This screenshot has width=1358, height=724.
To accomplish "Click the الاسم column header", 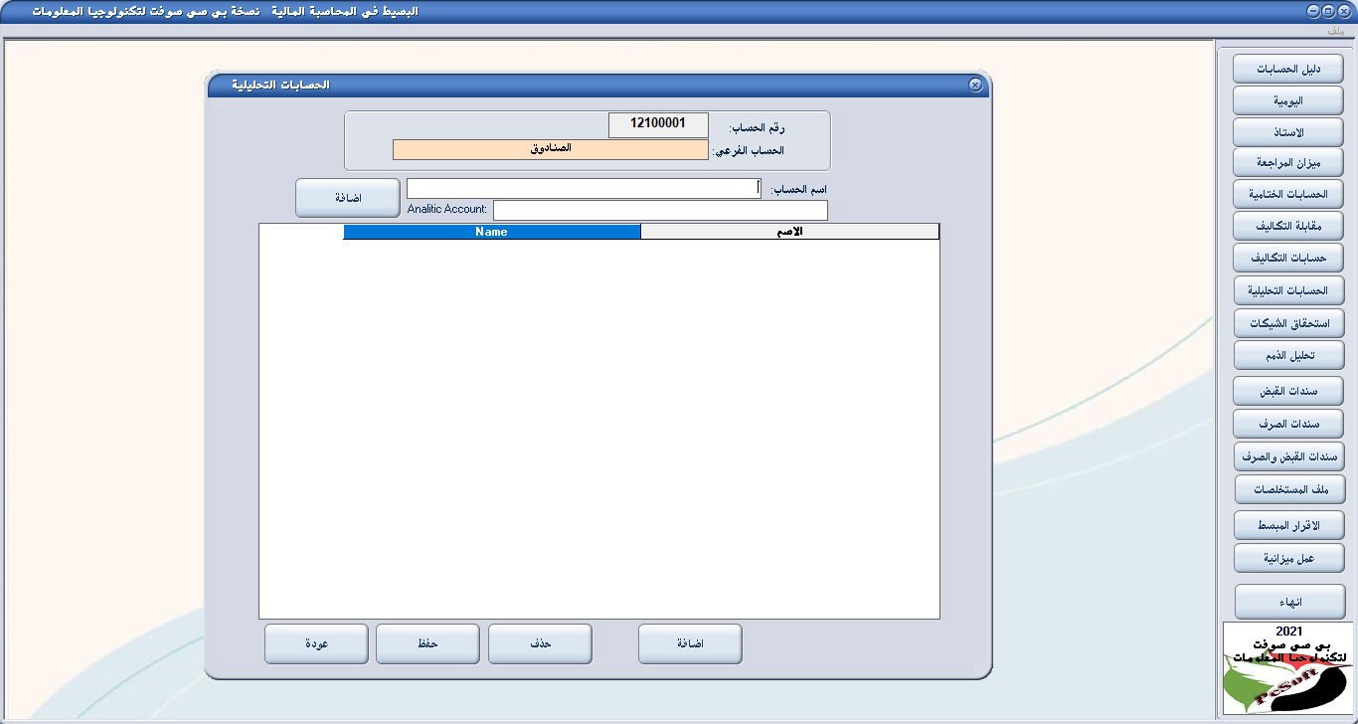I will point(789,232).
